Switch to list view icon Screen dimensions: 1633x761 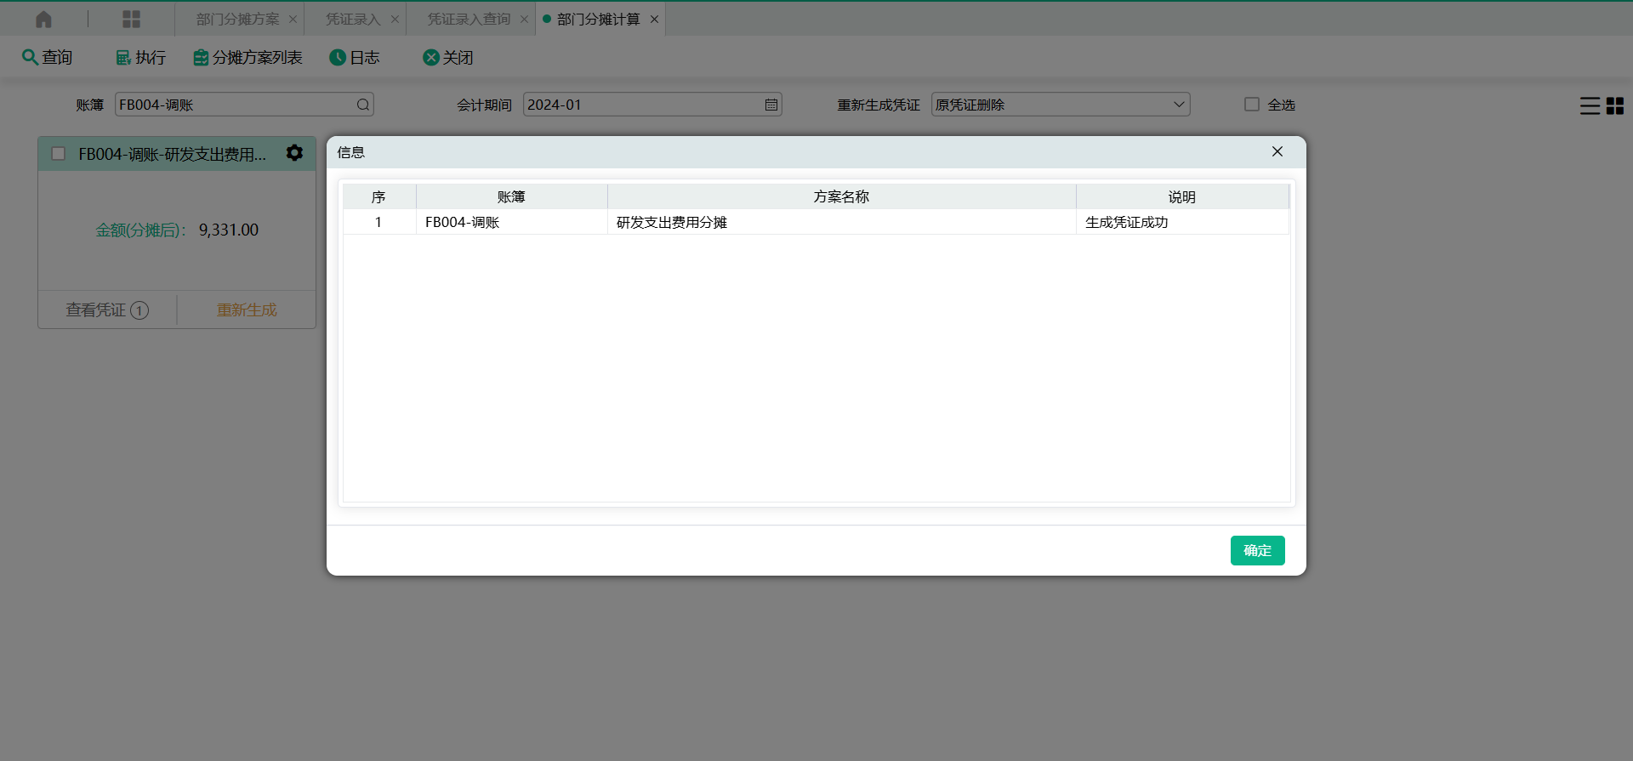coord(1590,105)
